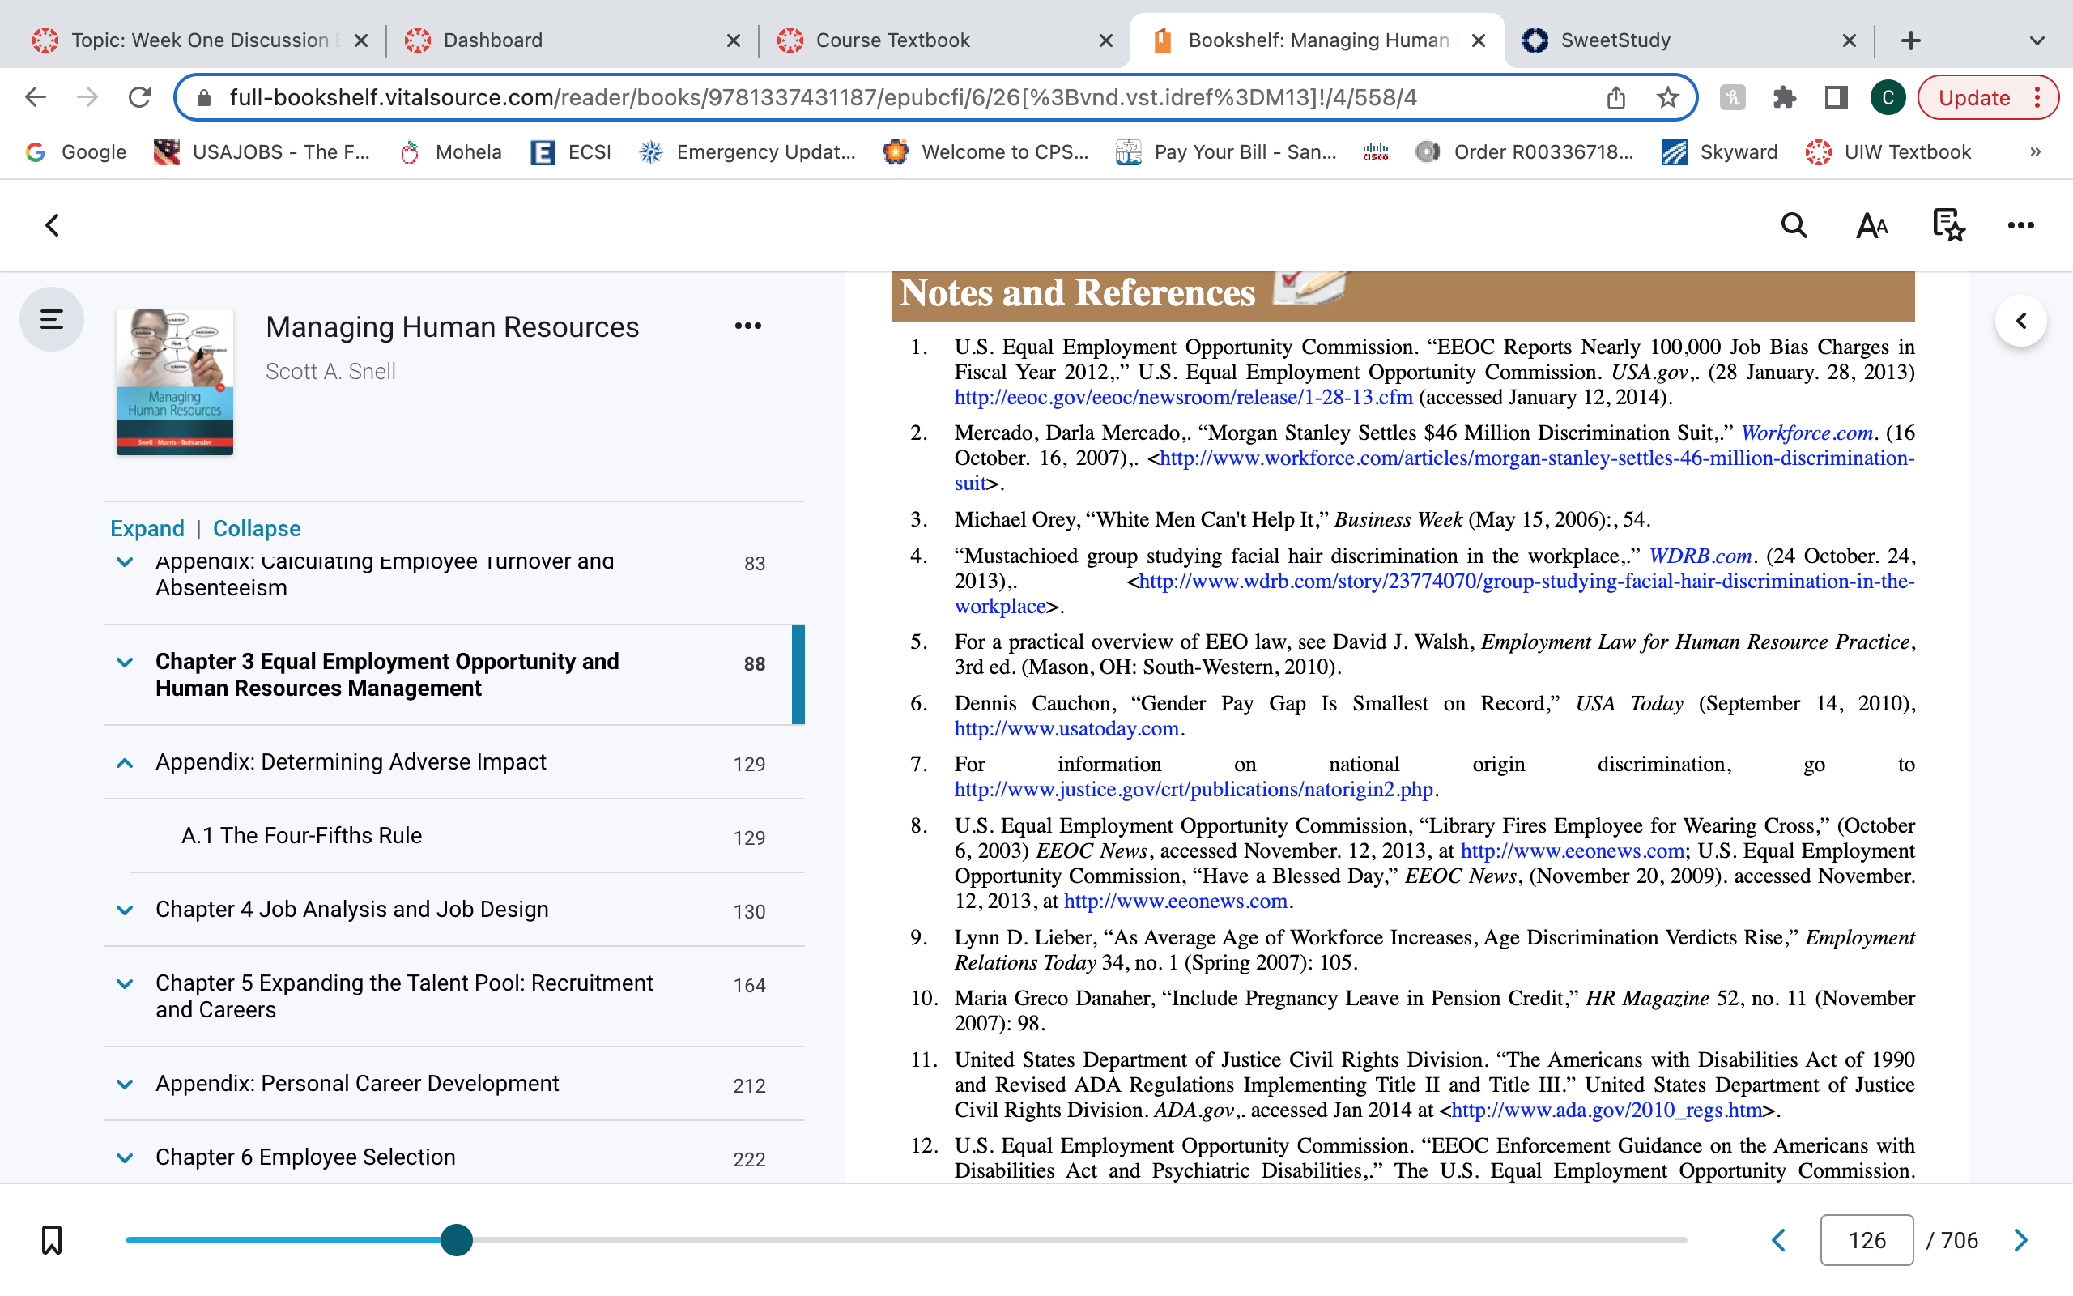Open text size settings (Aa) icon
Image resolution: width=2073 pixels, height=1296 pixels.
point(1871,225)
